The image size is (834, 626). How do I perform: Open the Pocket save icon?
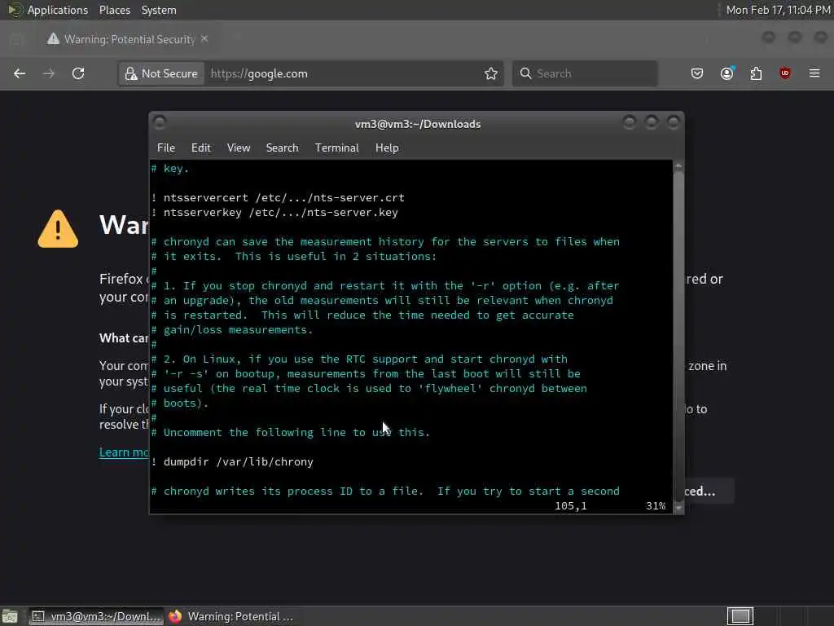(x=697, y=73)
